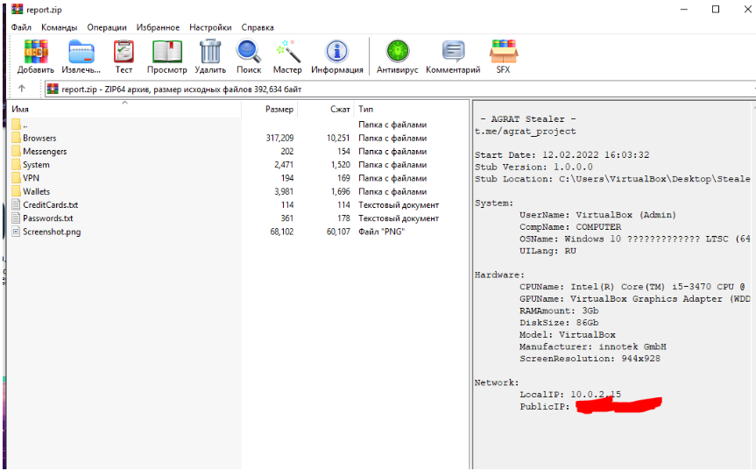Click the archive path address field
Screen dimensions: 756x471
pyautogui.click(x=400, y=89)
